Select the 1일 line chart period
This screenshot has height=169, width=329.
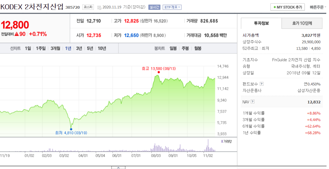pos(28,48)
